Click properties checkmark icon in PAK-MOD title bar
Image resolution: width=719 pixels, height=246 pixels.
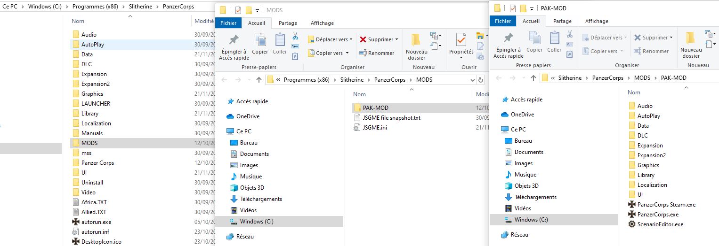point(513,8)
